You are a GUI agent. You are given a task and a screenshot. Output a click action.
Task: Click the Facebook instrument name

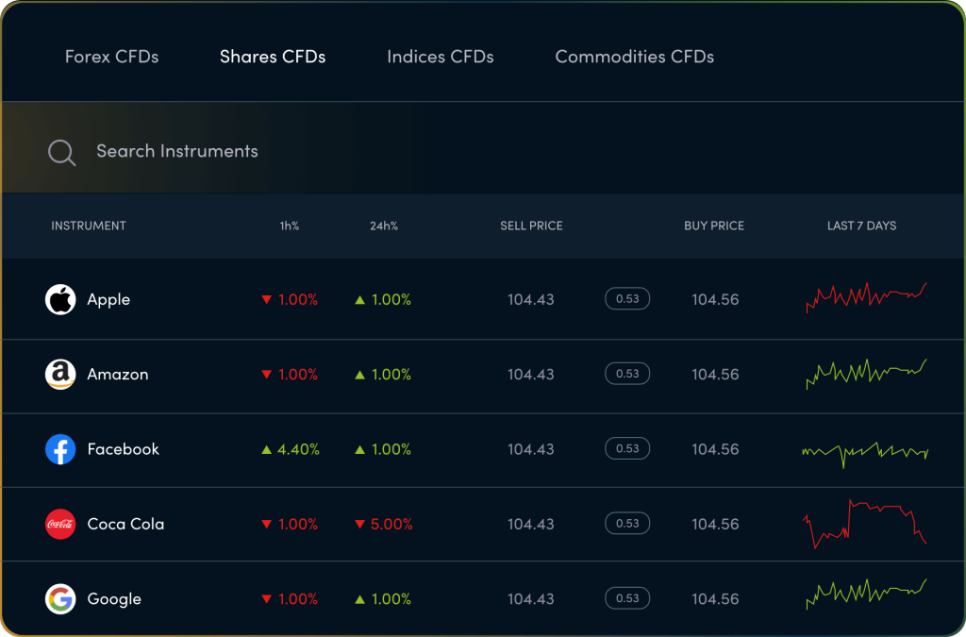coord(124,449)
